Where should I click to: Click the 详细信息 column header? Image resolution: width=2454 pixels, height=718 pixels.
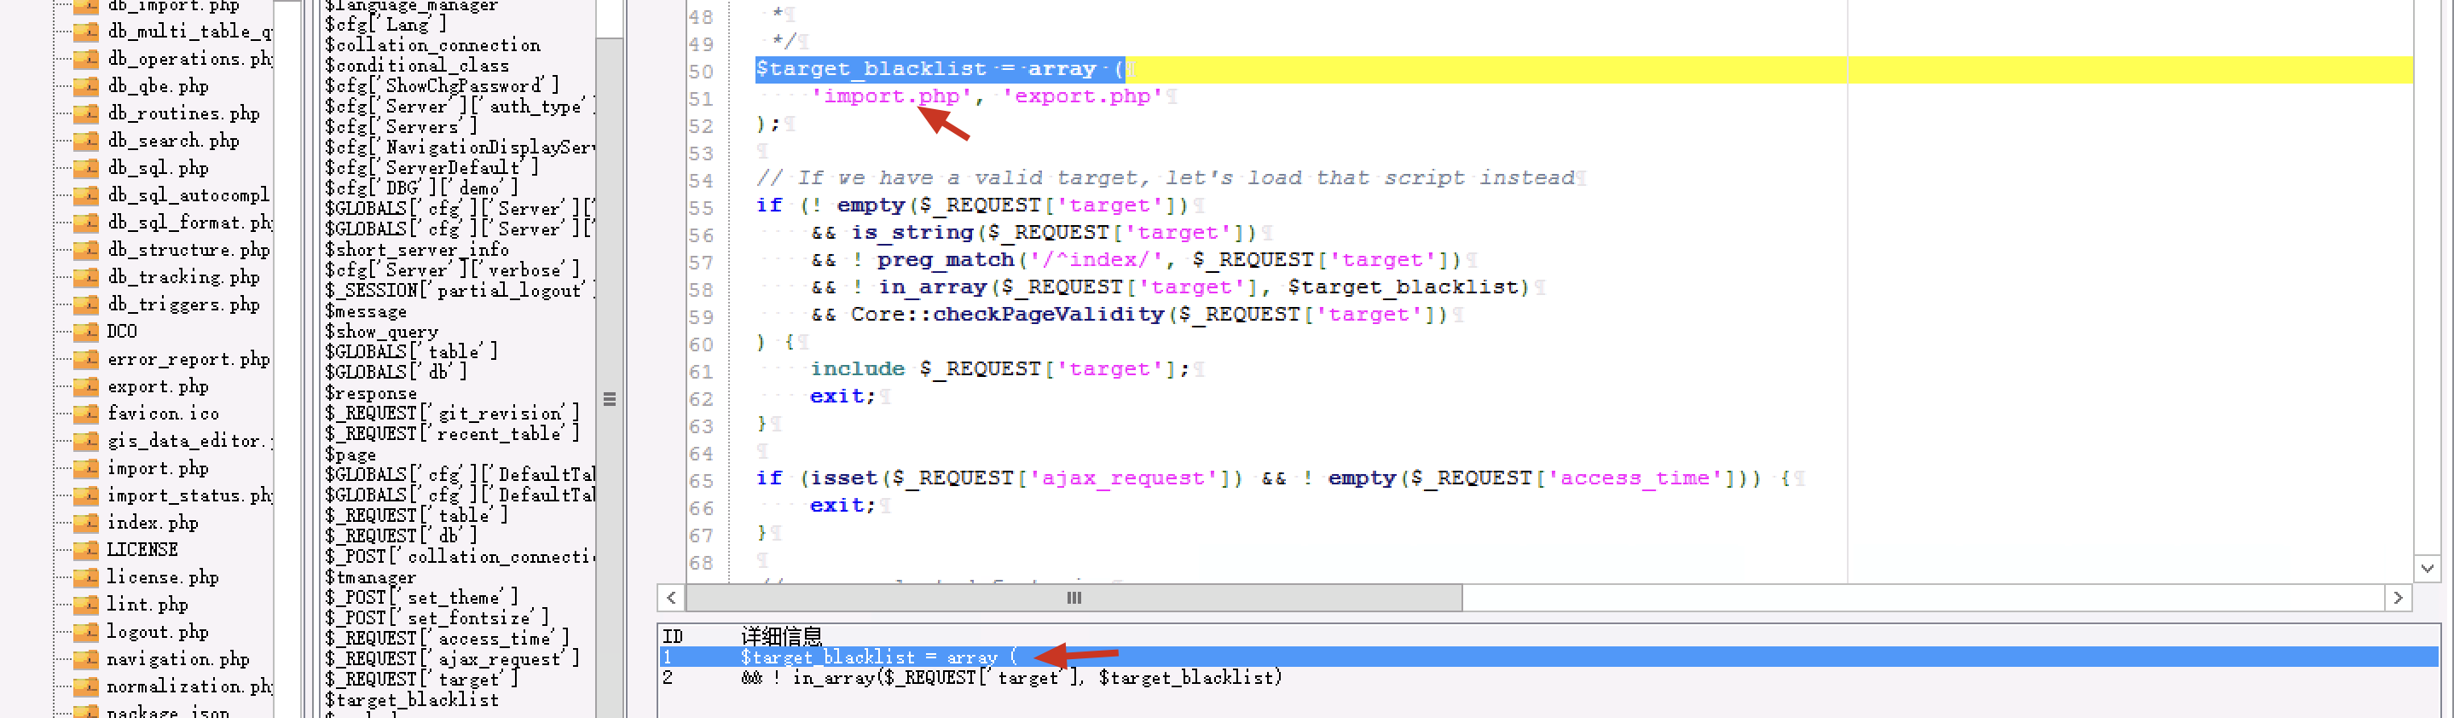click(781, 637)
